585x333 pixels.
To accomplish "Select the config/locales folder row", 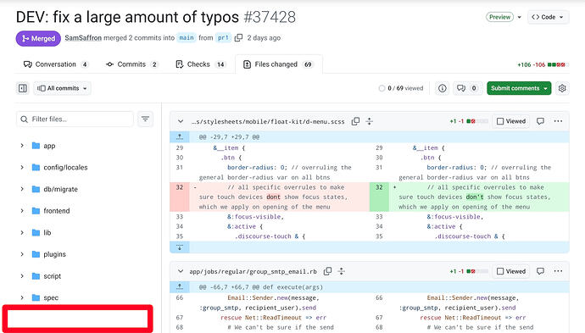I will (85, 168).
